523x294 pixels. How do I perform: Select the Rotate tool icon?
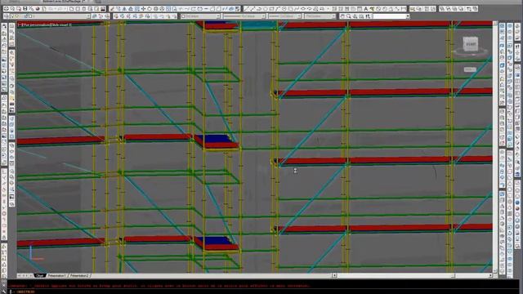150,9
